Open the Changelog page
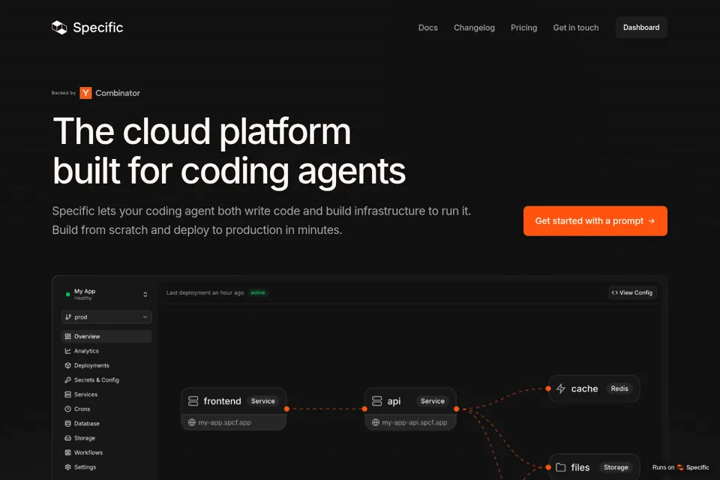 click(474, 28)
